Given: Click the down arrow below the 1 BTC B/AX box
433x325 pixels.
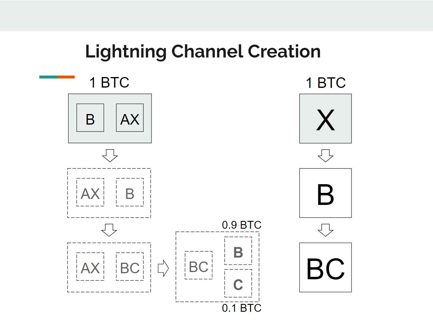Looking at the screenshot, I should 110,155.
